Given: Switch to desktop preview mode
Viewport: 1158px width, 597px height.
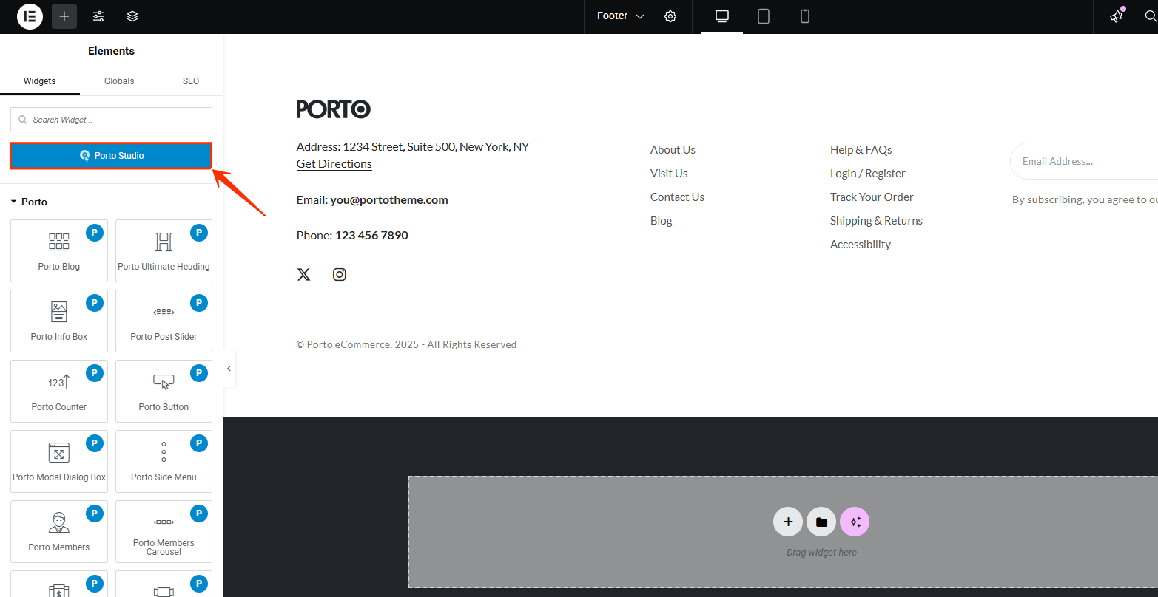Looking at the screenshot, I should tap(722, 16).
